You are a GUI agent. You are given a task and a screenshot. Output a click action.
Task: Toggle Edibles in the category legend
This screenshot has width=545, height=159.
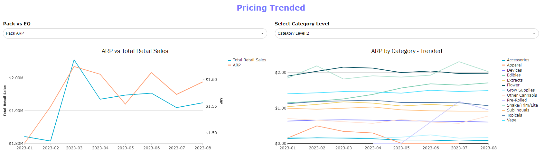513,75
